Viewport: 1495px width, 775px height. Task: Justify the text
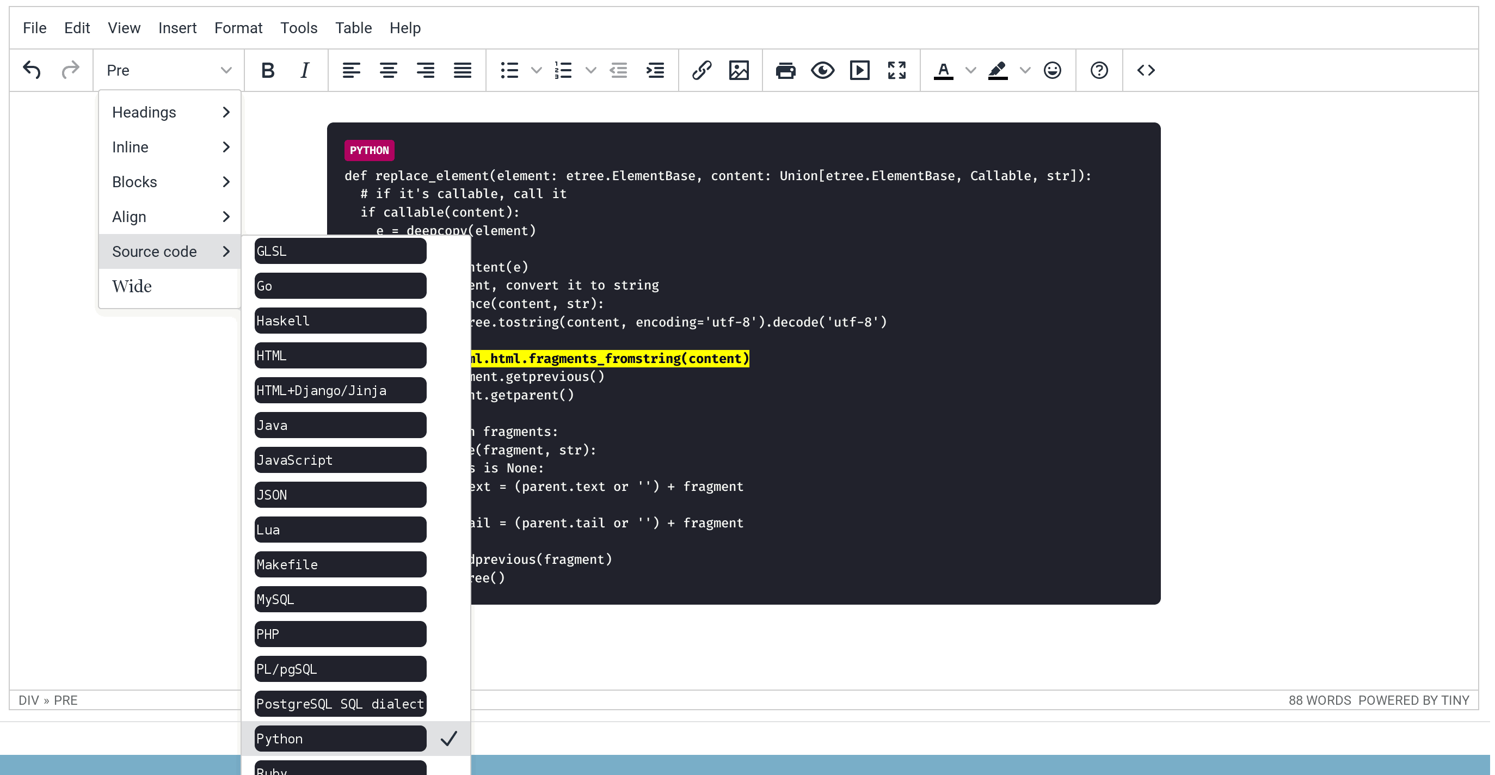click(463, 70)
